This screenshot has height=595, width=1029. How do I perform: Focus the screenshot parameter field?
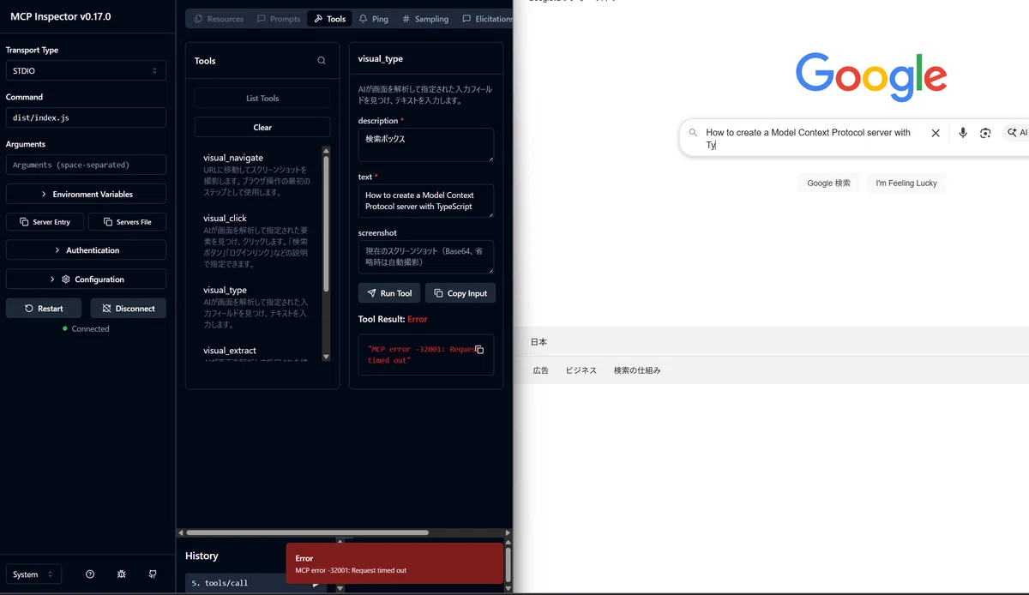click(426, 256)
